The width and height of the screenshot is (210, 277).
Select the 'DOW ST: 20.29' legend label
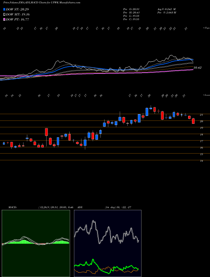(x=17, y=9)
